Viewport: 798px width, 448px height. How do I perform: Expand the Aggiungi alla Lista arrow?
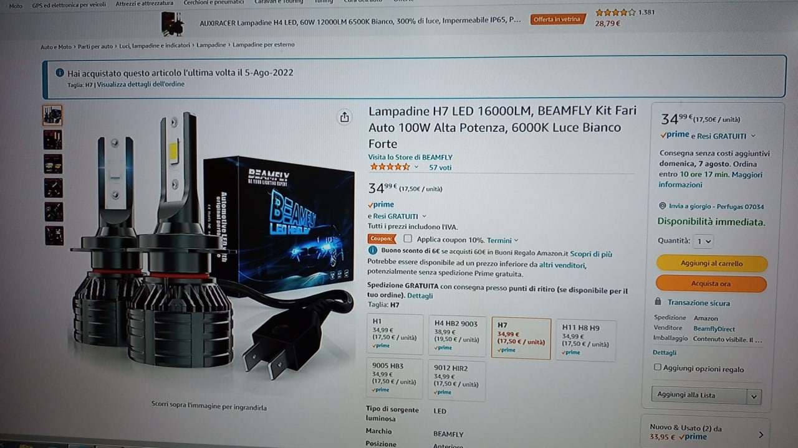click(754, 396)
